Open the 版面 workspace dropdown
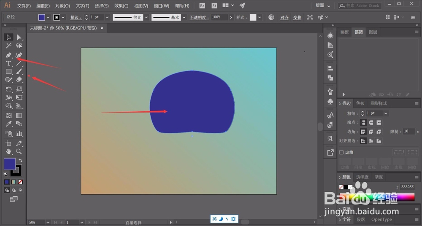 pos(323,5)
